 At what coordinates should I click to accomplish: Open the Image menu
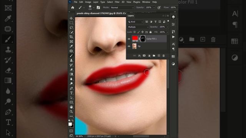88,2
